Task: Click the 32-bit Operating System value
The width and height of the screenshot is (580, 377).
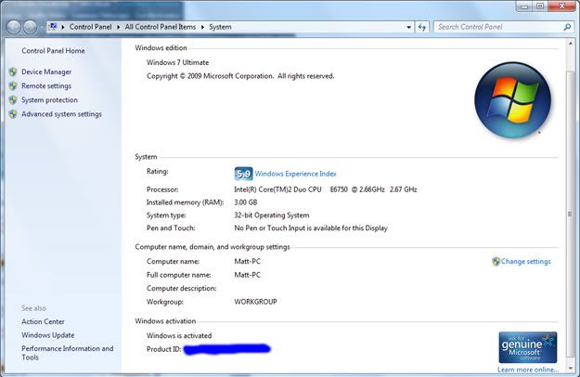Action: (x=272, y=215)
